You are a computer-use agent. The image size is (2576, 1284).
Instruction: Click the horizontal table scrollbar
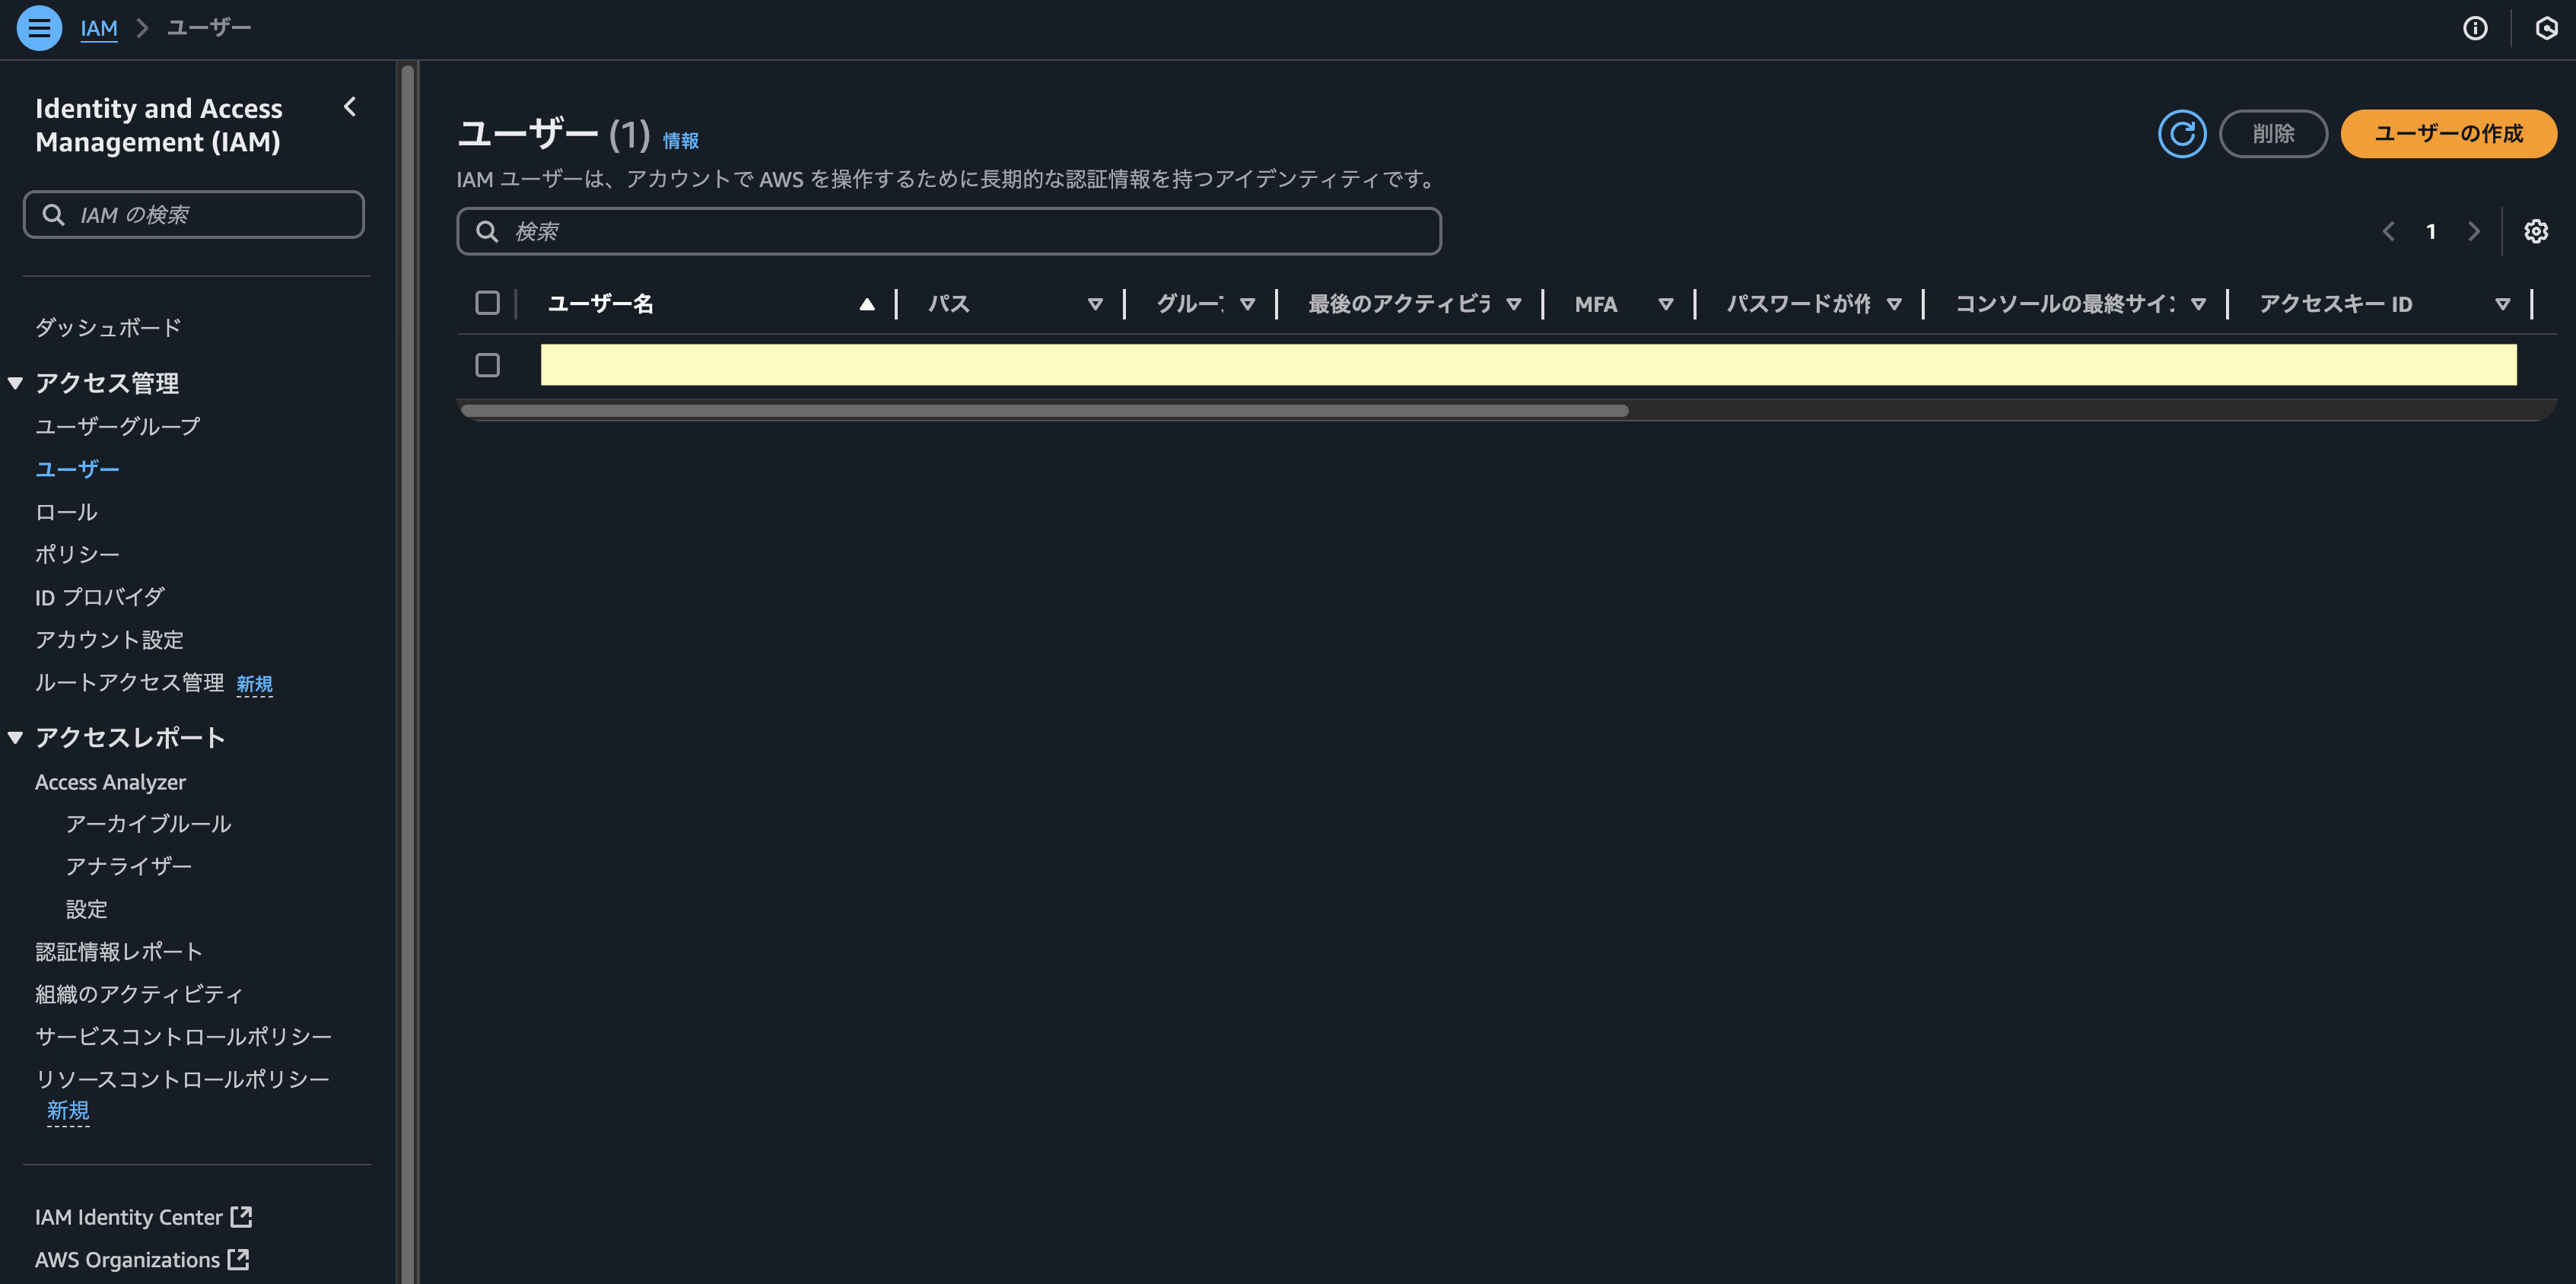(1044, 411)
